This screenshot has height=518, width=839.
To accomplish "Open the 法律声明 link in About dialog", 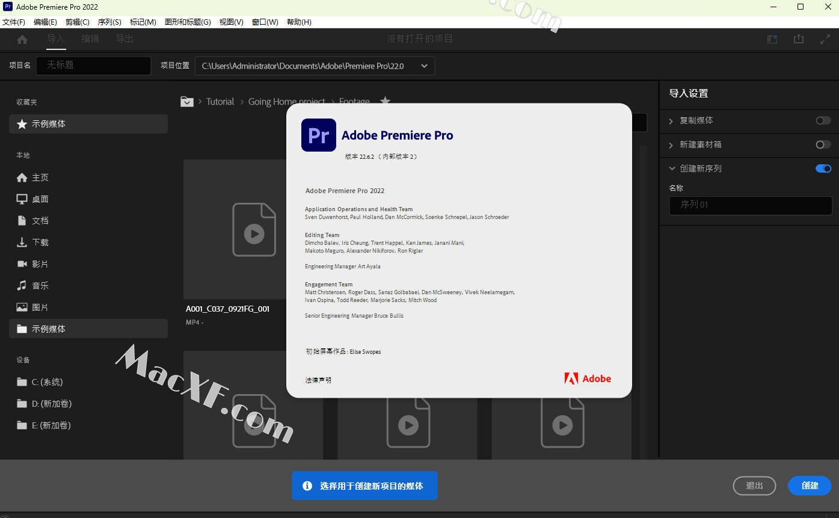I will click(x=318, y=380).
